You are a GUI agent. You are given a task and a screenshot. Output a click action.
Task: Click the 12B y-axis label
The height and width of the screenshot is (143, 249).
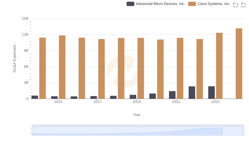click(x=25, y=35)
